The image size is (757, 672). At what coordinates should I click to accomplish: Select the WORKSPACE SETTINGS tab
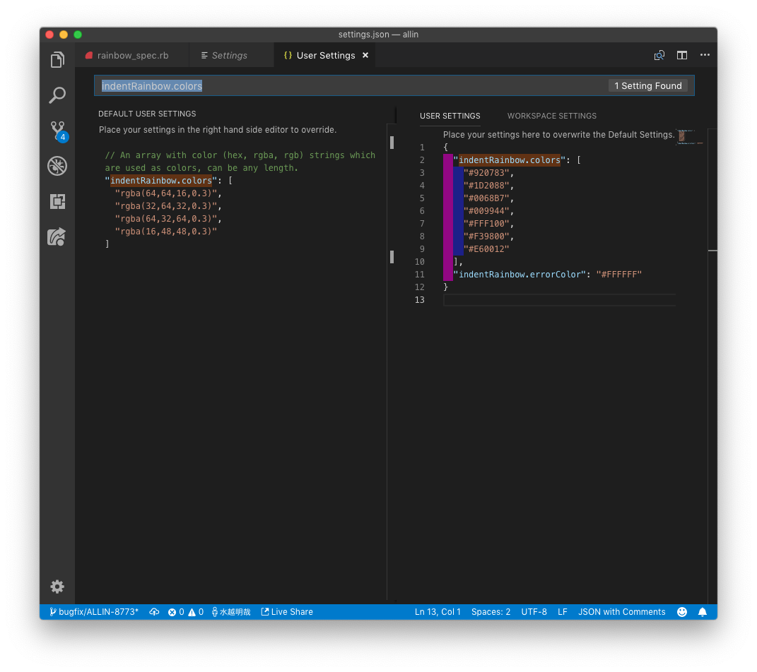click(x=552, y=116)
